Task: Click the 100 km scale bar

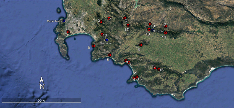Action: (x=41, y=101)
